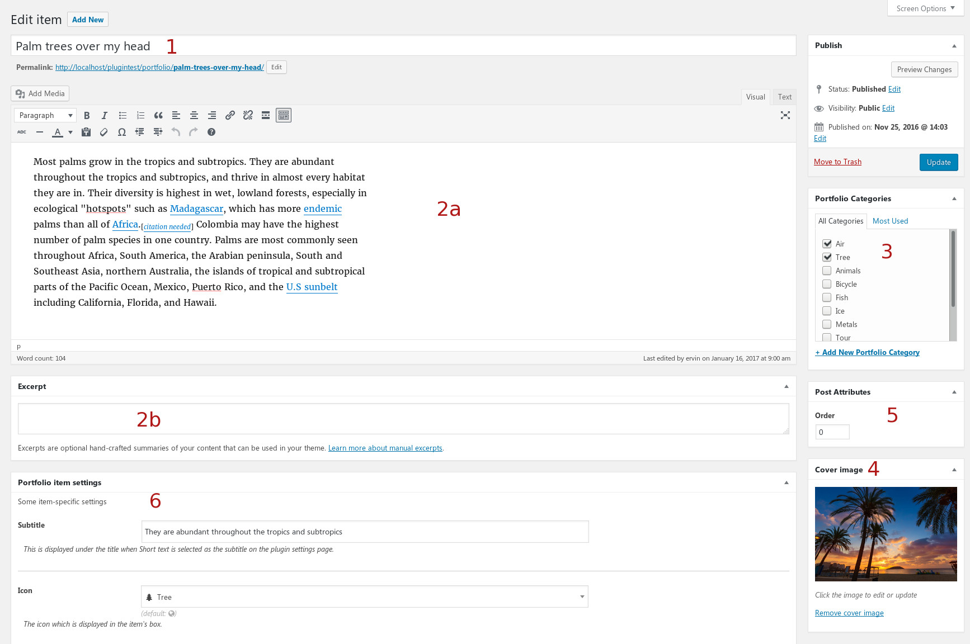Edit the permalink with Edit button
This screenshot has width=970, height=644.
click(x=276, y=67)
